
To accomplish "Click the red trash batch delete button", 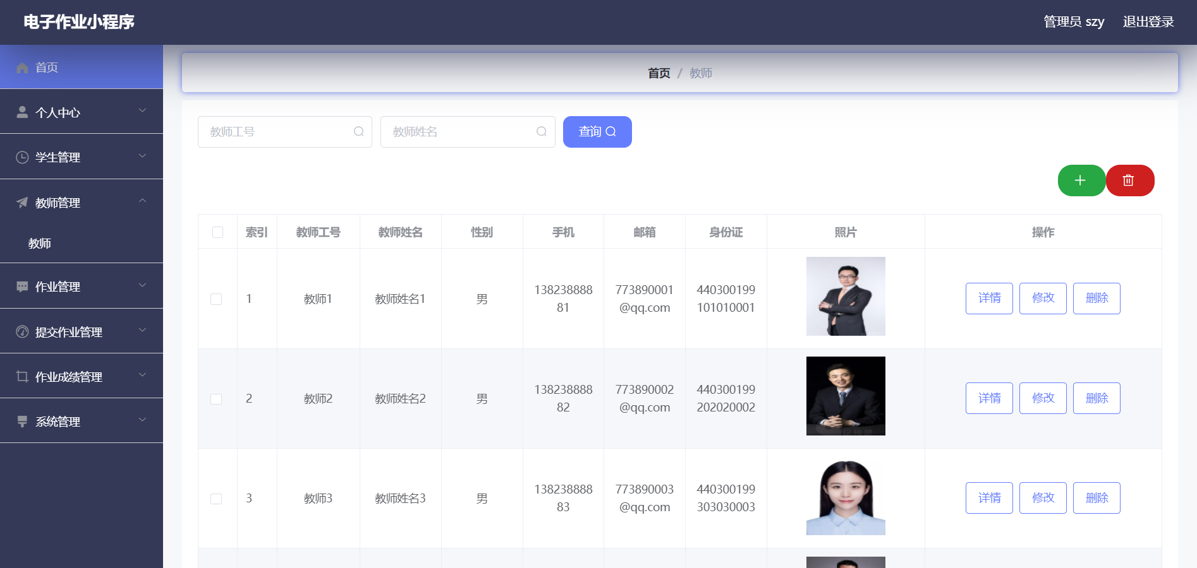I will [x=1129, y=180].
